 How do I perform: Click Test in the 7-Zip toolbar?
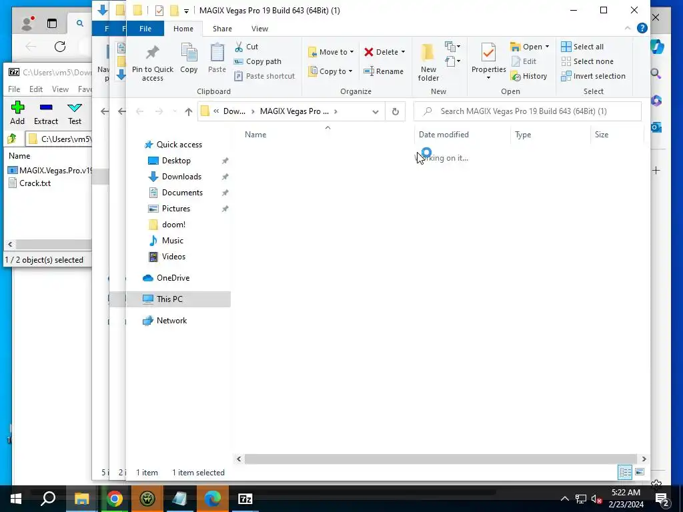pos(75,113)
